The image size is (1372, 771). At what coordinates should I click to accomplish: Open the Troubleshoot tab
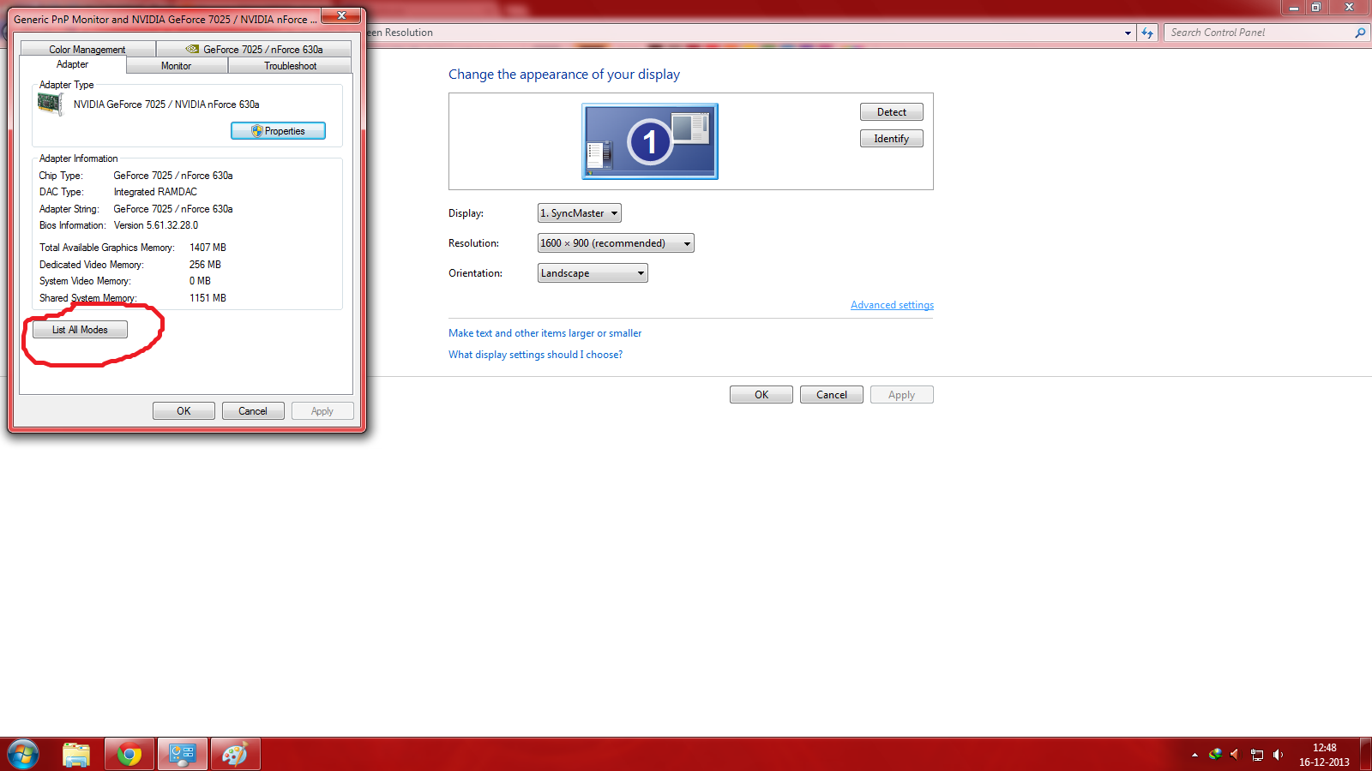tap(290, 66)
